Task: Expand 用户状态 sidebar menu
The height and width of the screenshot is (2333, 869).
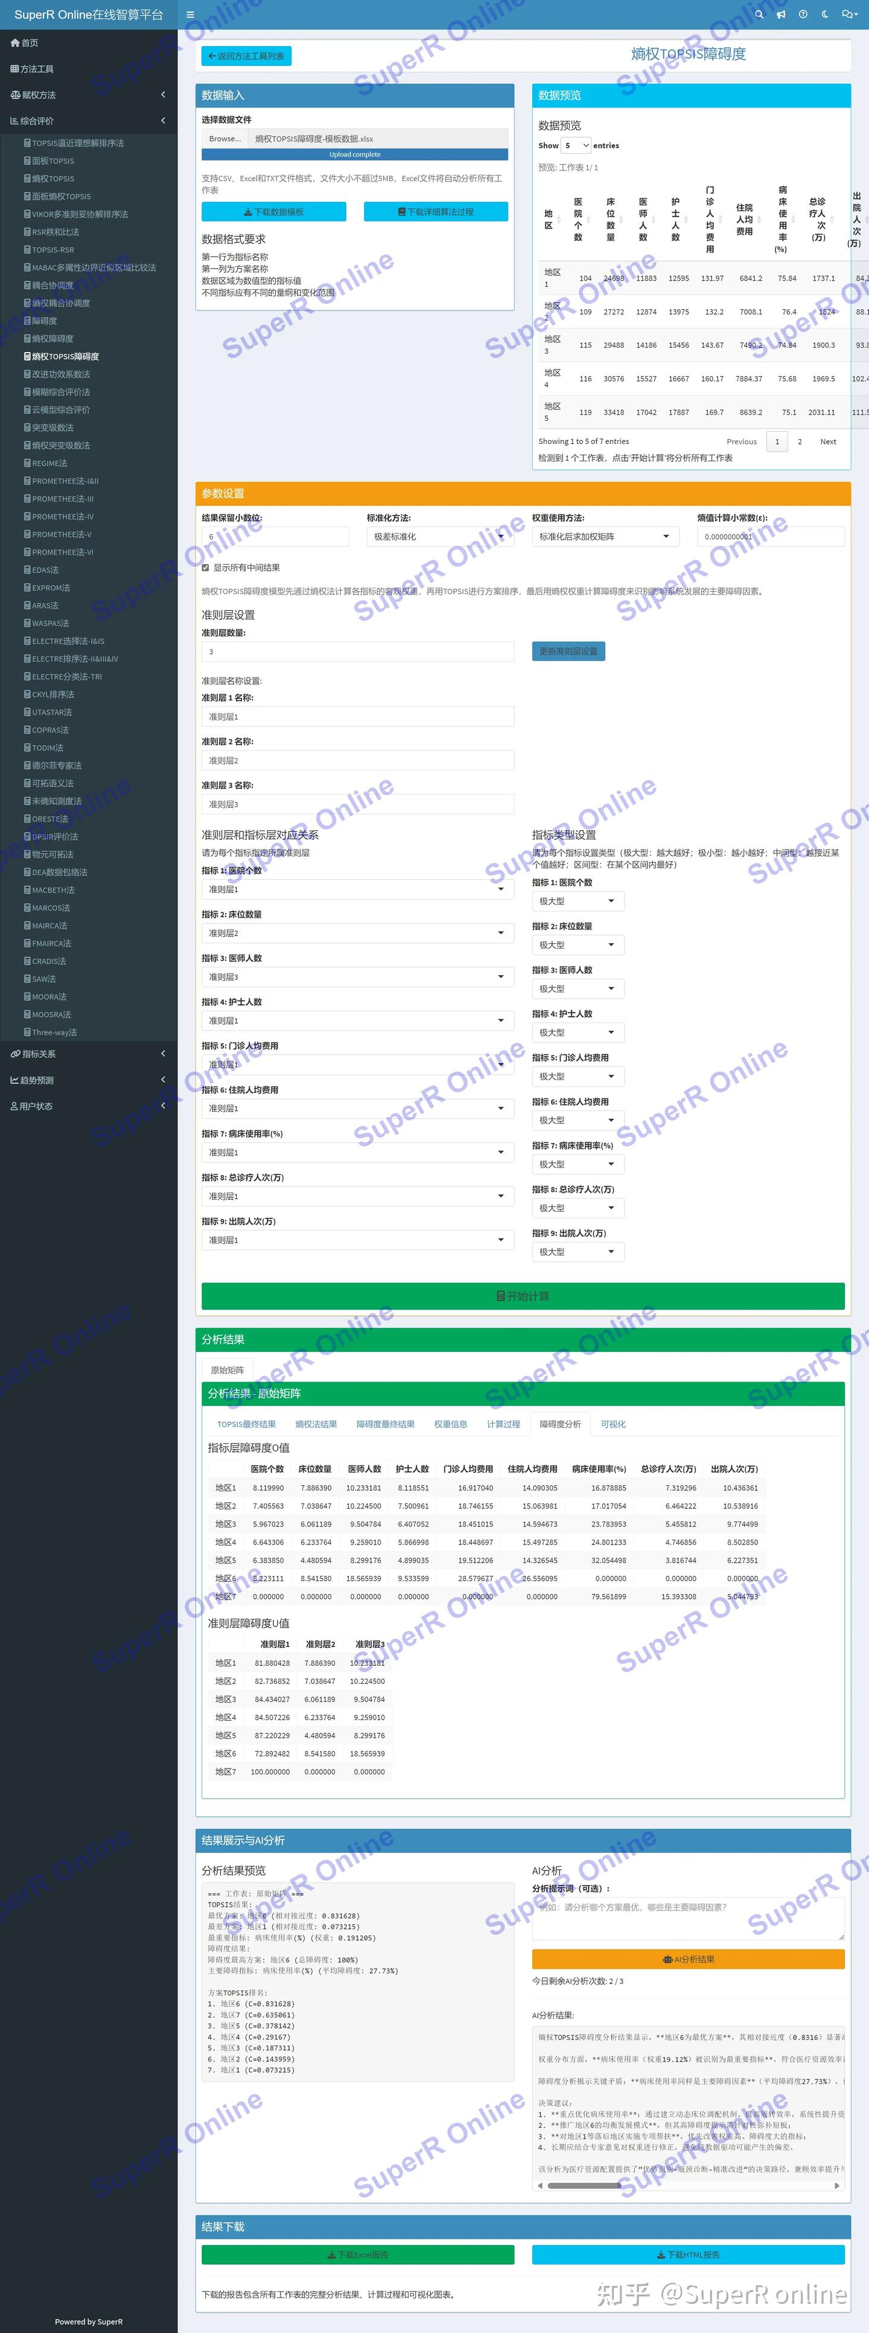Action: click(89, 1107)
